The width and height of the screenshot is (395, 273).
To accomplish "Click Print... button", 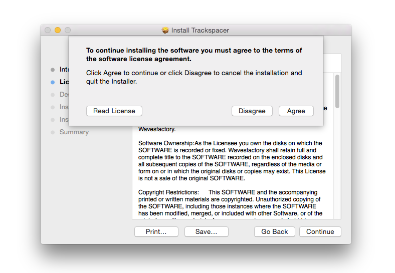I will pos(156,232).
